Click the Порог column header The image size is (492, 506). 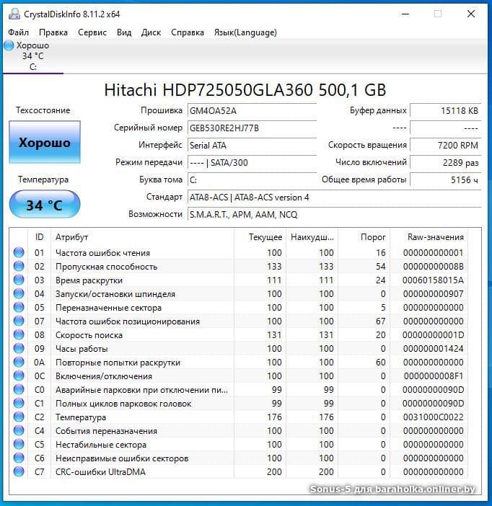[364, 237]
